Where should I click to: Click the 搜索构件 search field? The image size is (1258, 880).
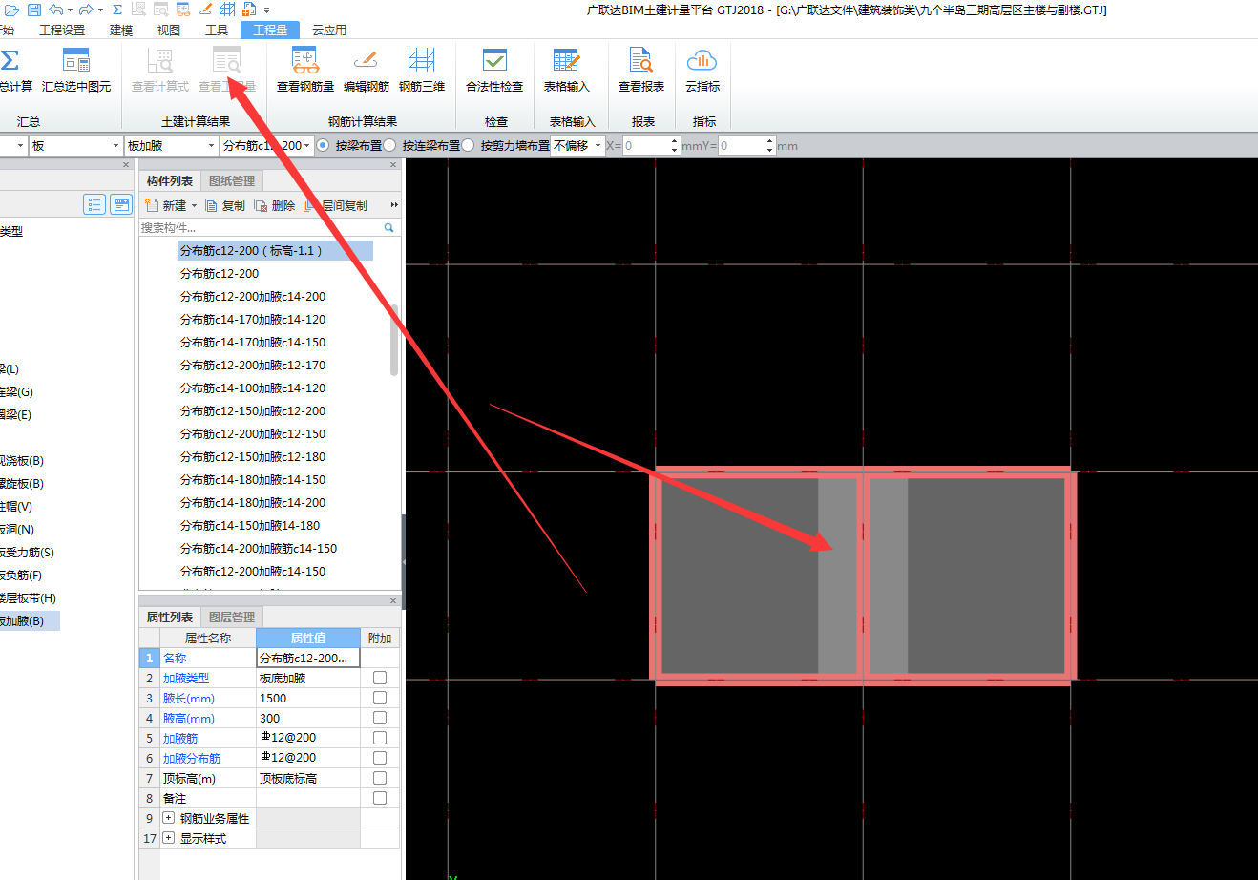point(260,227)
